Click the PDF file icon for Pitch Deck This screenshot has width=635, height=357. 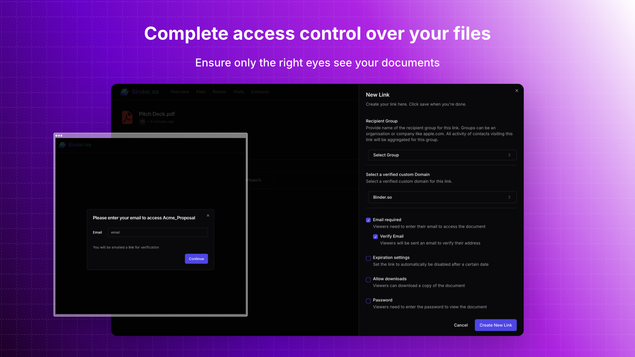coord(127,117)
